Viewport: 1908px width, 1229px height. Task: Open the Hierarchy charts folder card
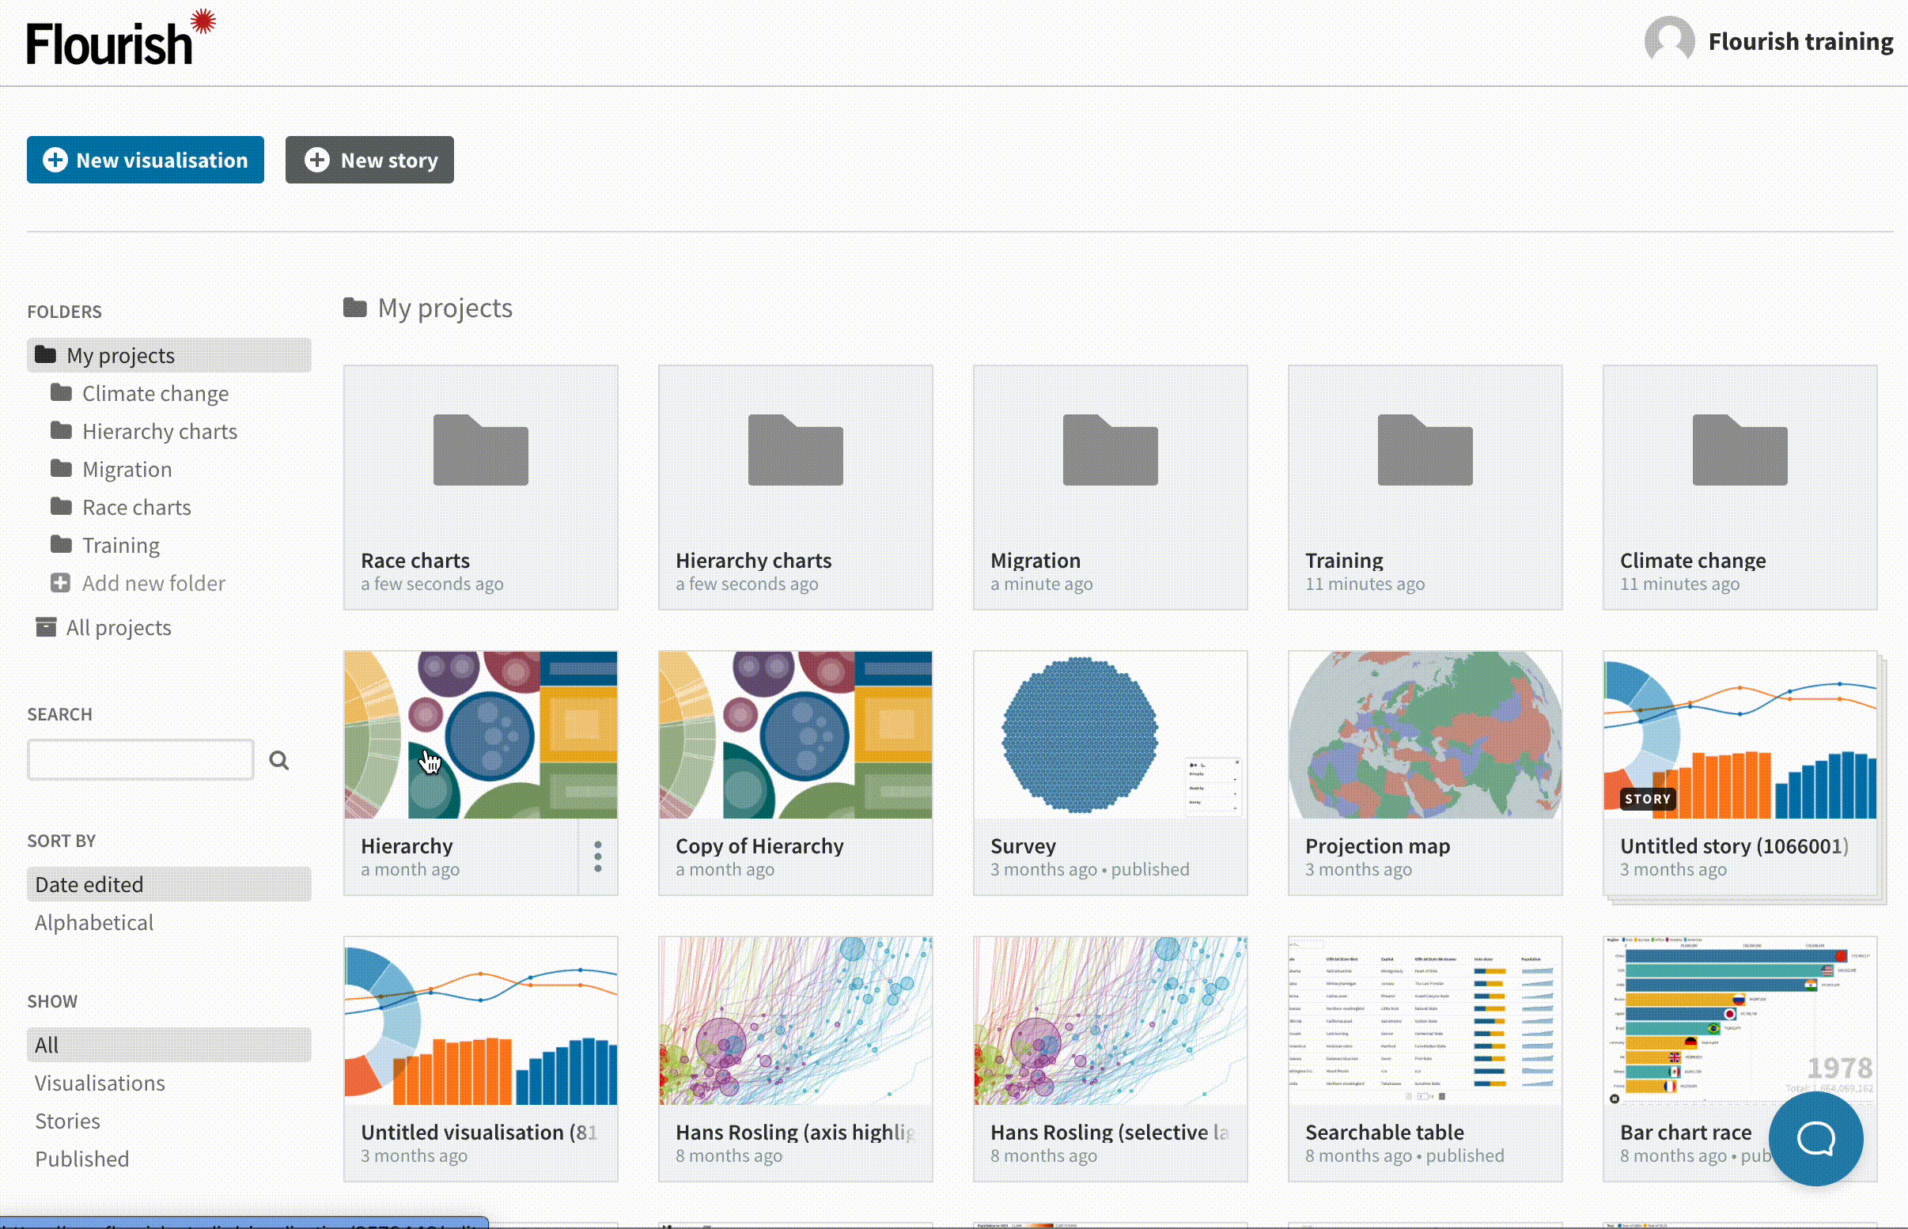(796, 488)
